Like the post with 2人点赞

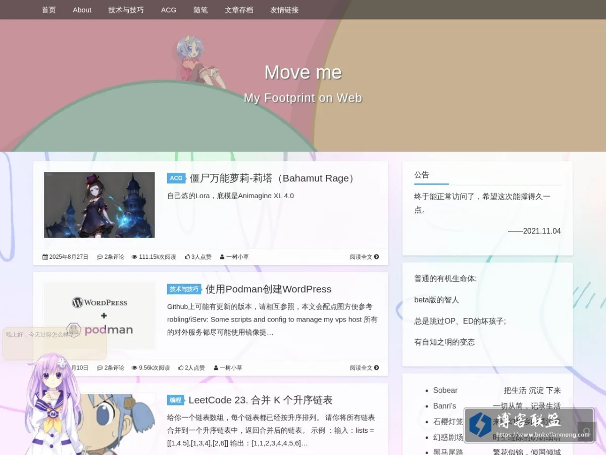tap(191, 368)
